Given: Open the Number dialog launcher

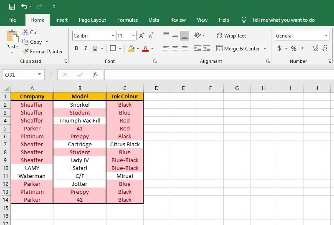Looking at the screenshot, I should pos(329,62).
